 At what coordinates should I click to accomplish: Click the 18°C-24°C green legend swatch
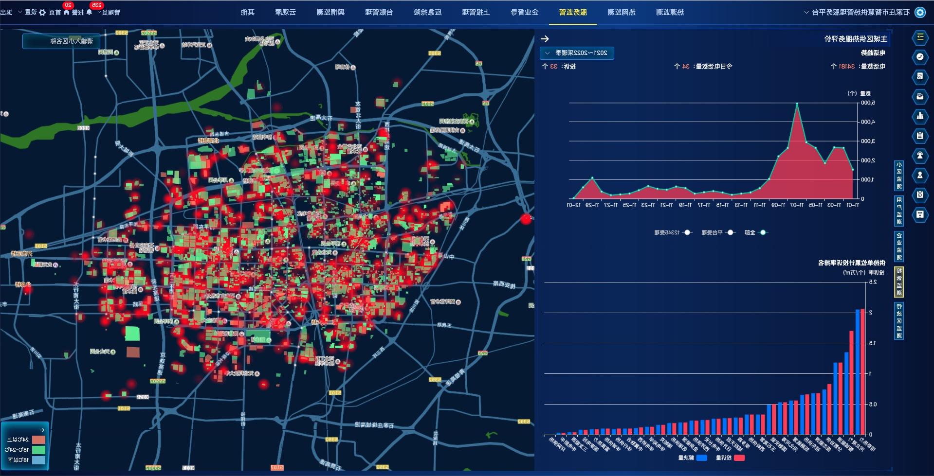pos(38,450)
